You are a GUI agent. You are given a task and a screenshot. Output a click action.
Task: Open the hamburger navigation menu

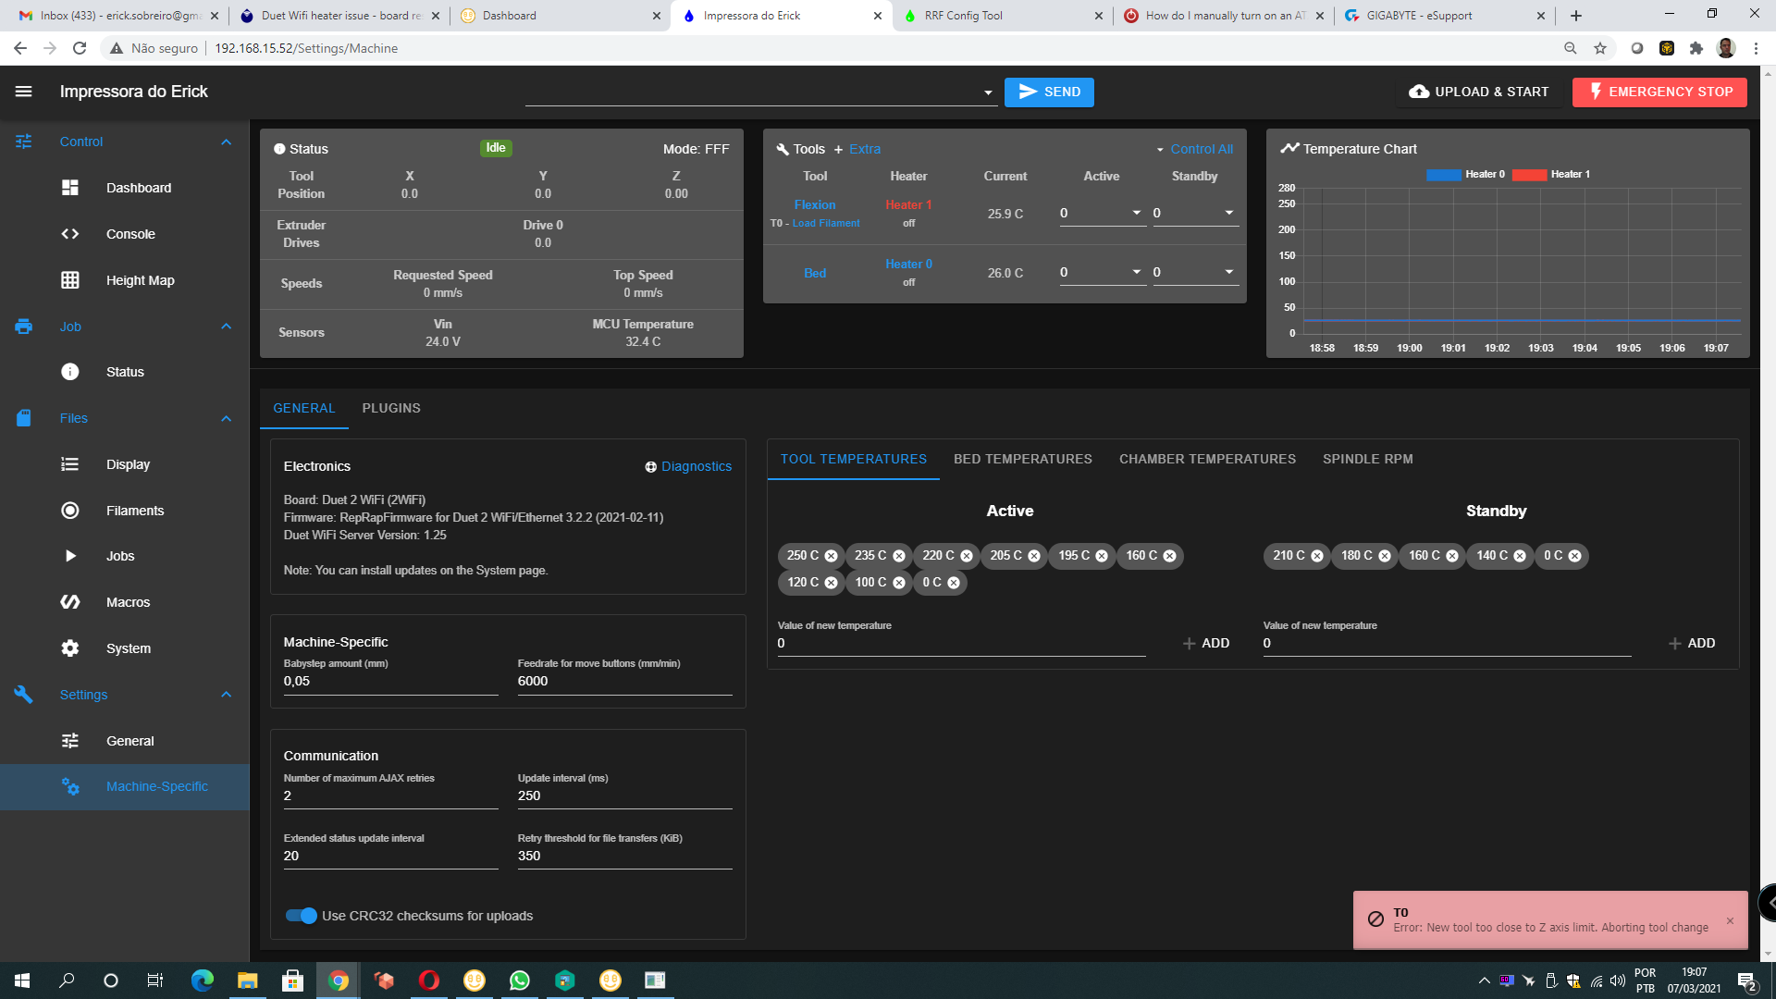click(24, 92)
